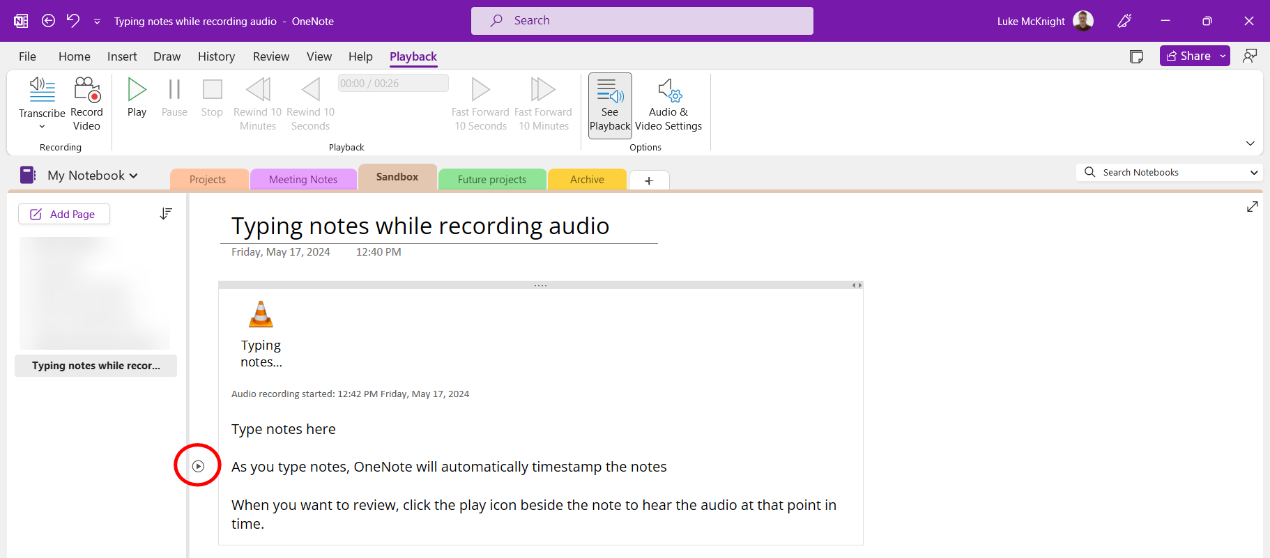Play the audio recording

pyautogui.click(x=137, y=98)
